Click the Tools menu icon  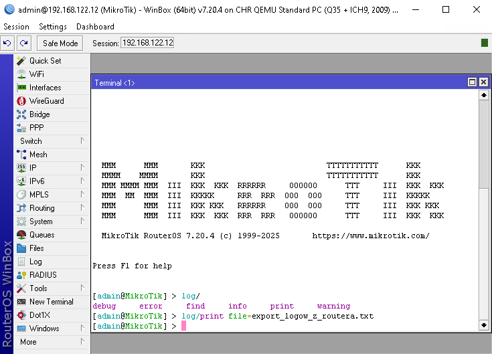(x=21, y=288)
